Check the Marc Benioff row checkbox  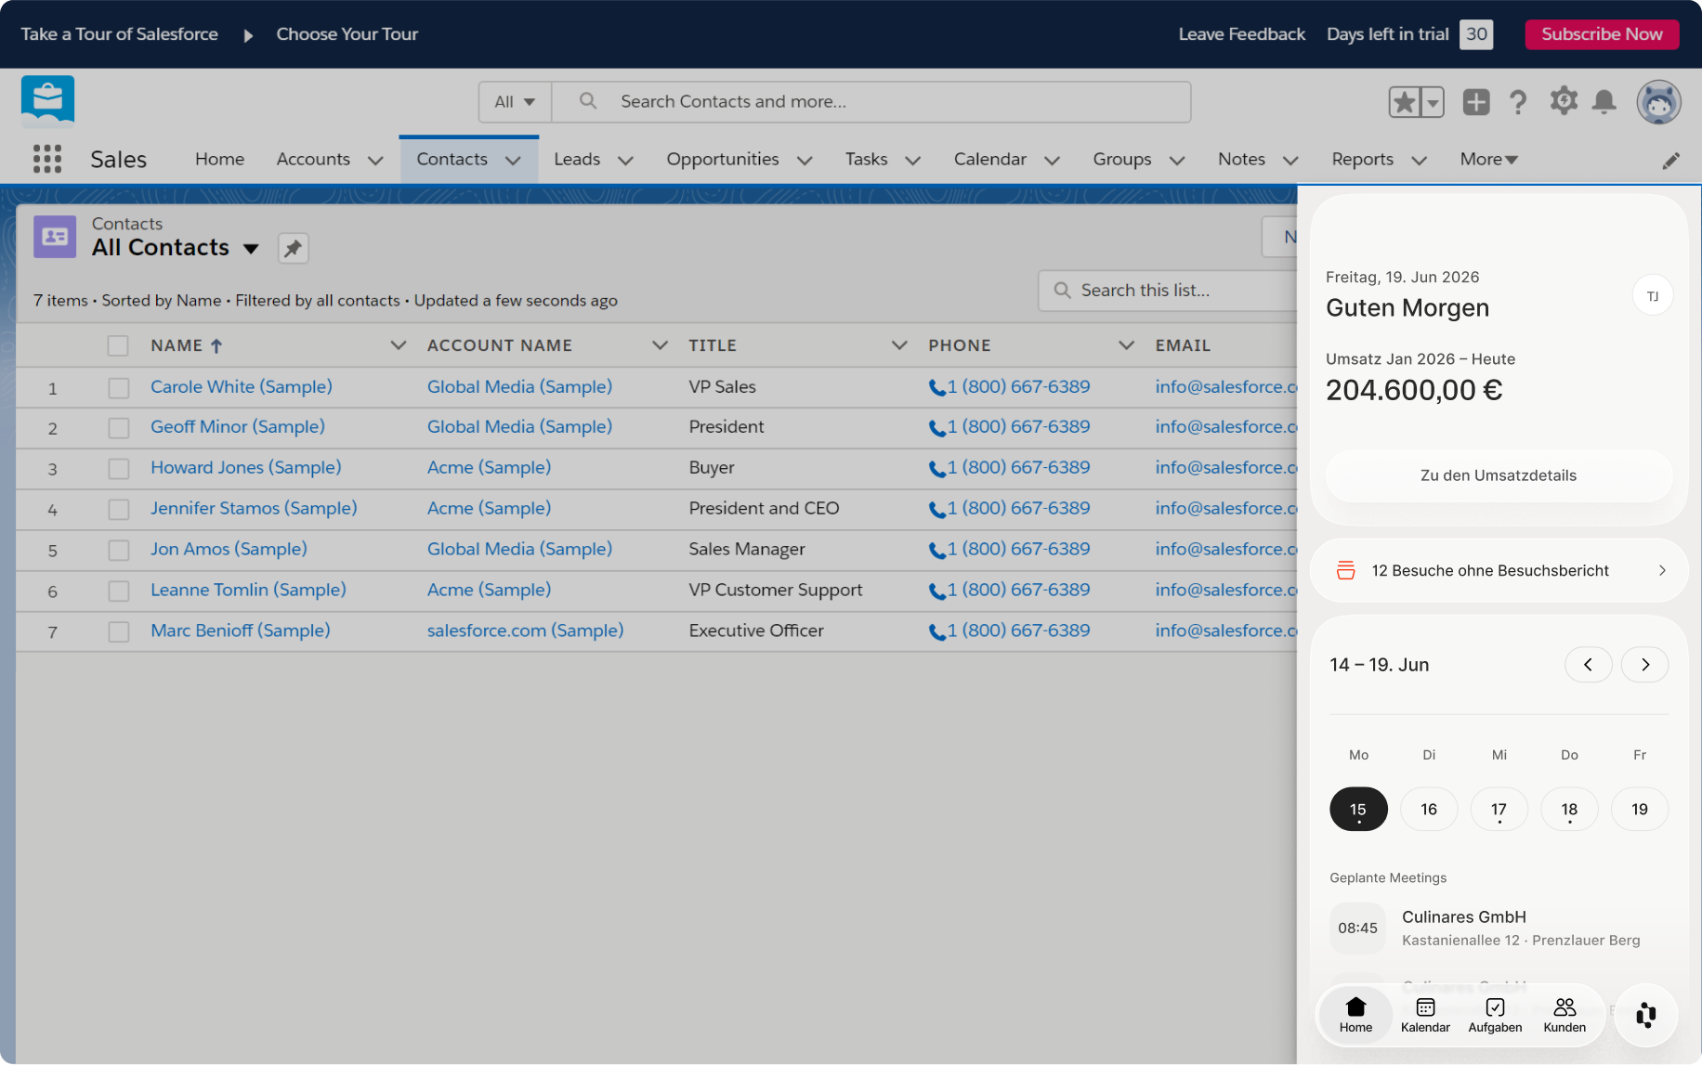pyautogui.click(x=119, y=632)
